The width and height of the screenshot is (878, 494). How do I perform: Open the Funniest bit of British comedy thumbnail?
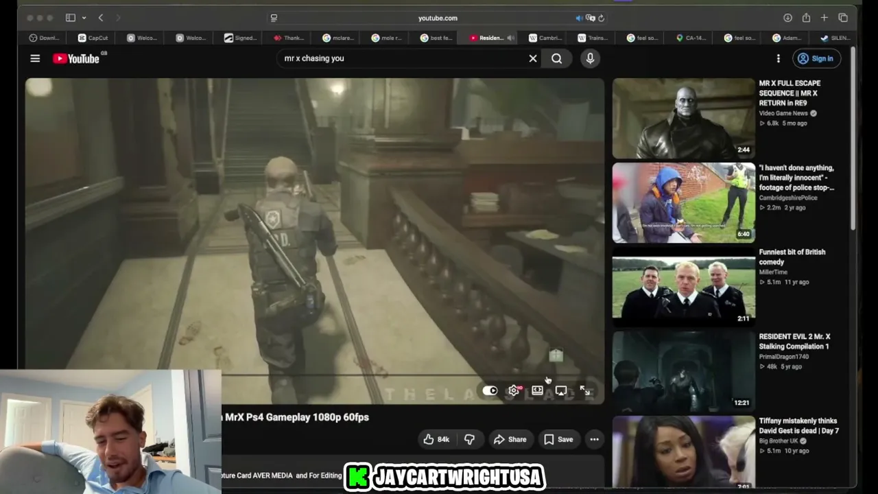[x=683, y=287]
